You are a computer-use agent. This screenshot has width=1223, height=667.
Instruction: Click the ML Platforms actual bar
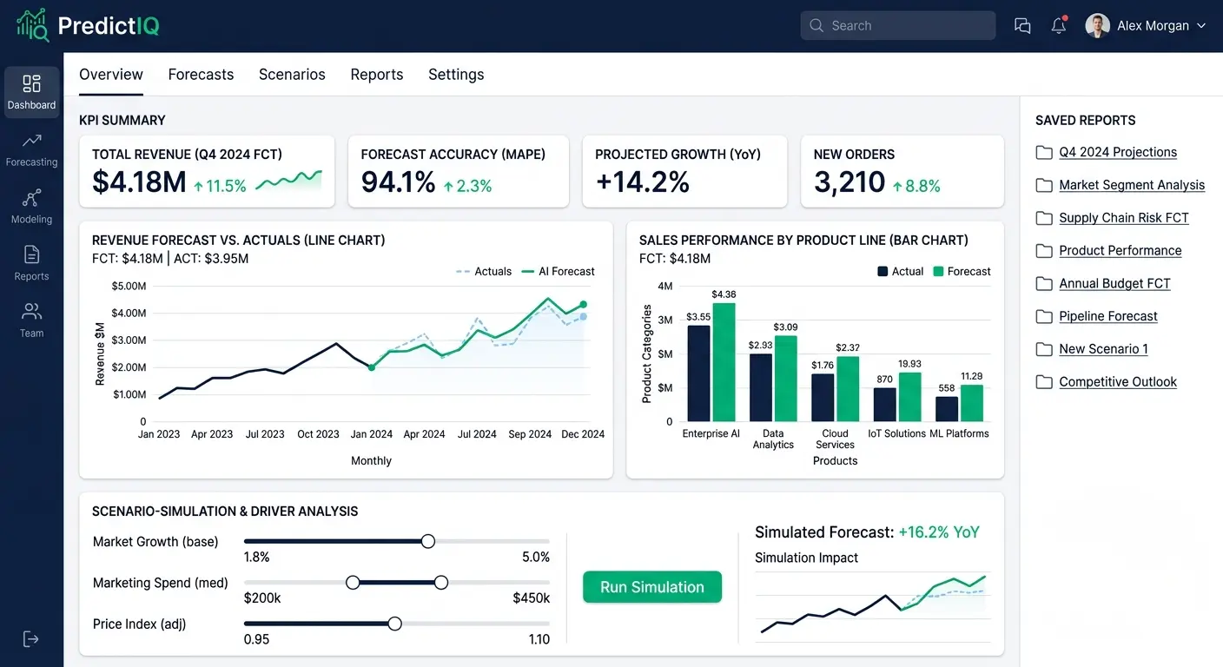[x=947, y=409]
